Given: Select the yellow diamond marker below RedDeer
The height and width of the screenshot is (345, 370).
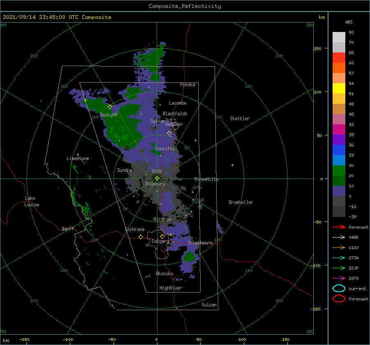Looking at the screenshot, I should point(169,133).
